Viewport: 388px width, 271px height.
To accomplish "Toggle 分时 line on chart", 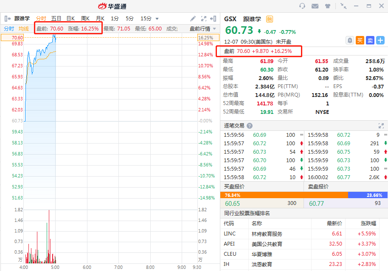I will (9, 29).
